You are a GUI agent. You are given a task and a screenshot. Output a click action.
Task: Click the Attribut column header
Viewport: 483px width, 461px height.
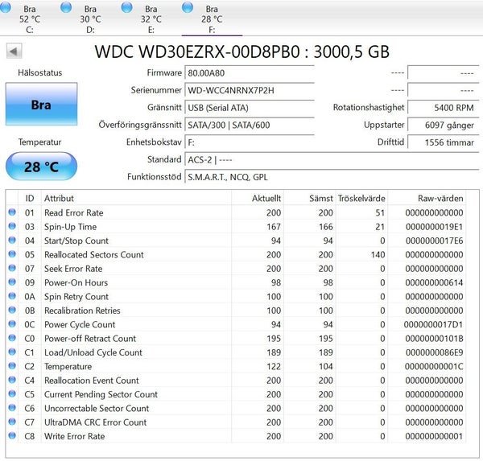(137, 198)
